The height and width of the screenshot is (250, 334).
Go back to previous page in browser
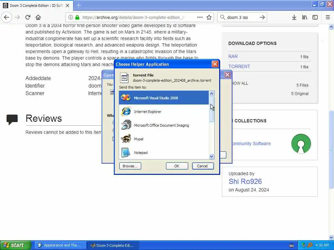coord(7,18)
